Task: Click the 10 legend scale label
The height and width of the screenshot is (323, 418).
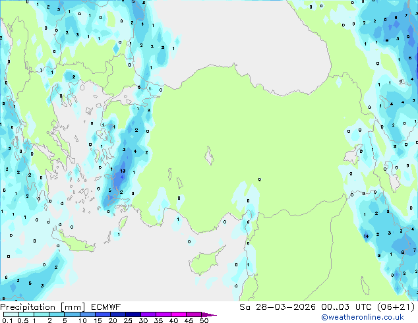Action: point(82,320)
